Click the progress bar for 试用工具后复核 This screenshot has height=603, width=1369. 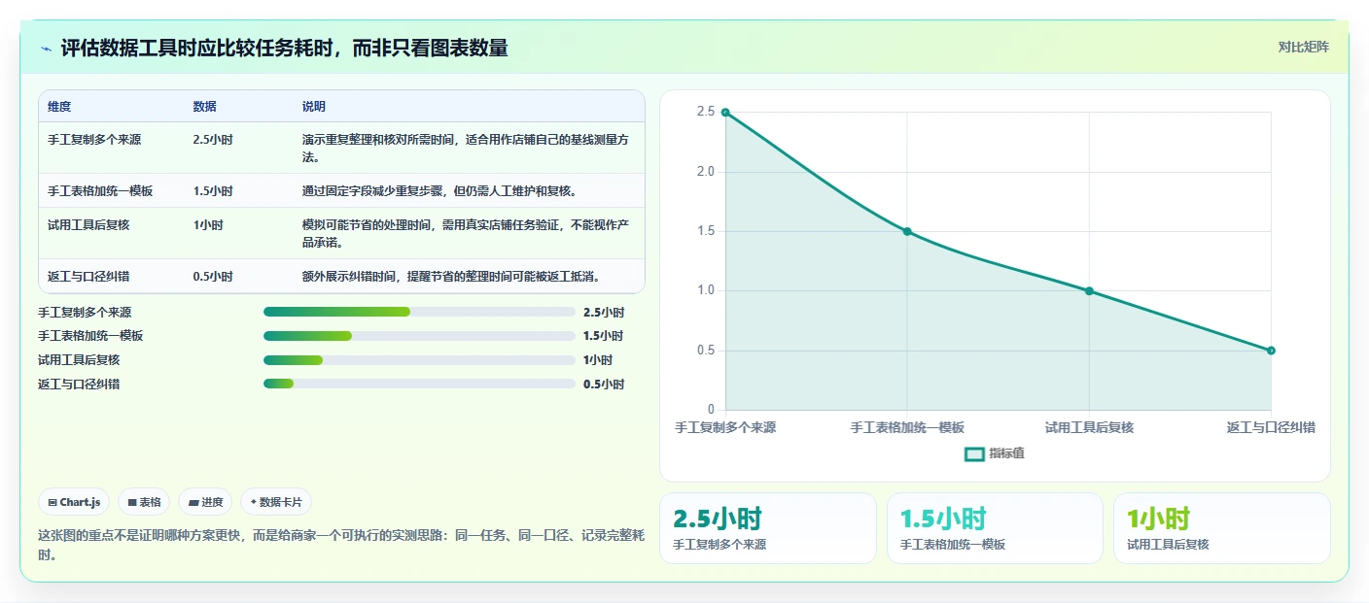tap(419, 360)
